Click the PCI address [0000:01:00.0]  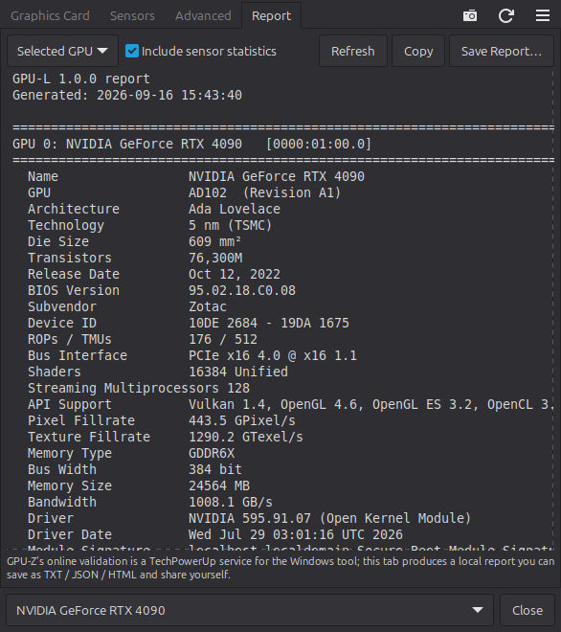(x=319, y=144)
